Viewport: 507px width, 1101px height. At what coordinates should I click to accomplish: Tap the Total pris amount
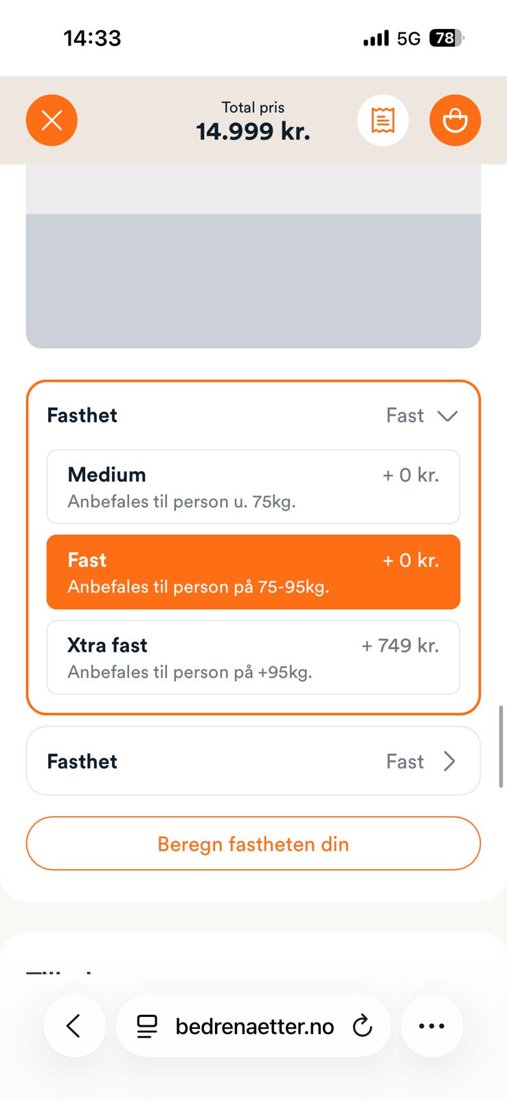[x=253, y=131]
